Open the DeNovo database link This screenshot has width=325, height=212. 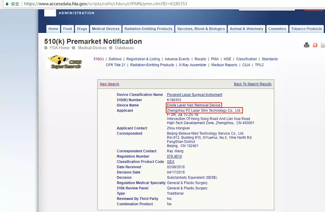[115, 59]
